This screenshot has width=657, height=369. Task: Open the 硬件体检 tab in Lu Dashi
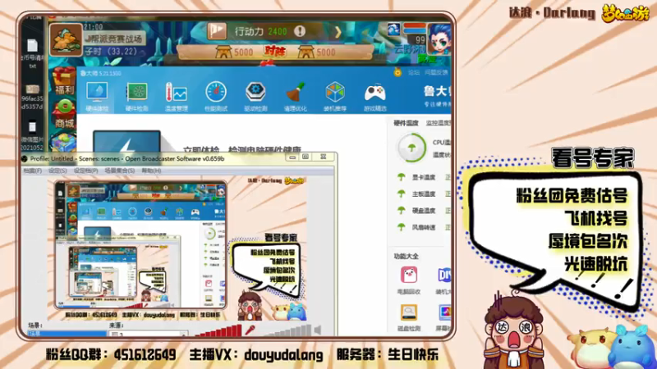pos(97,96)
